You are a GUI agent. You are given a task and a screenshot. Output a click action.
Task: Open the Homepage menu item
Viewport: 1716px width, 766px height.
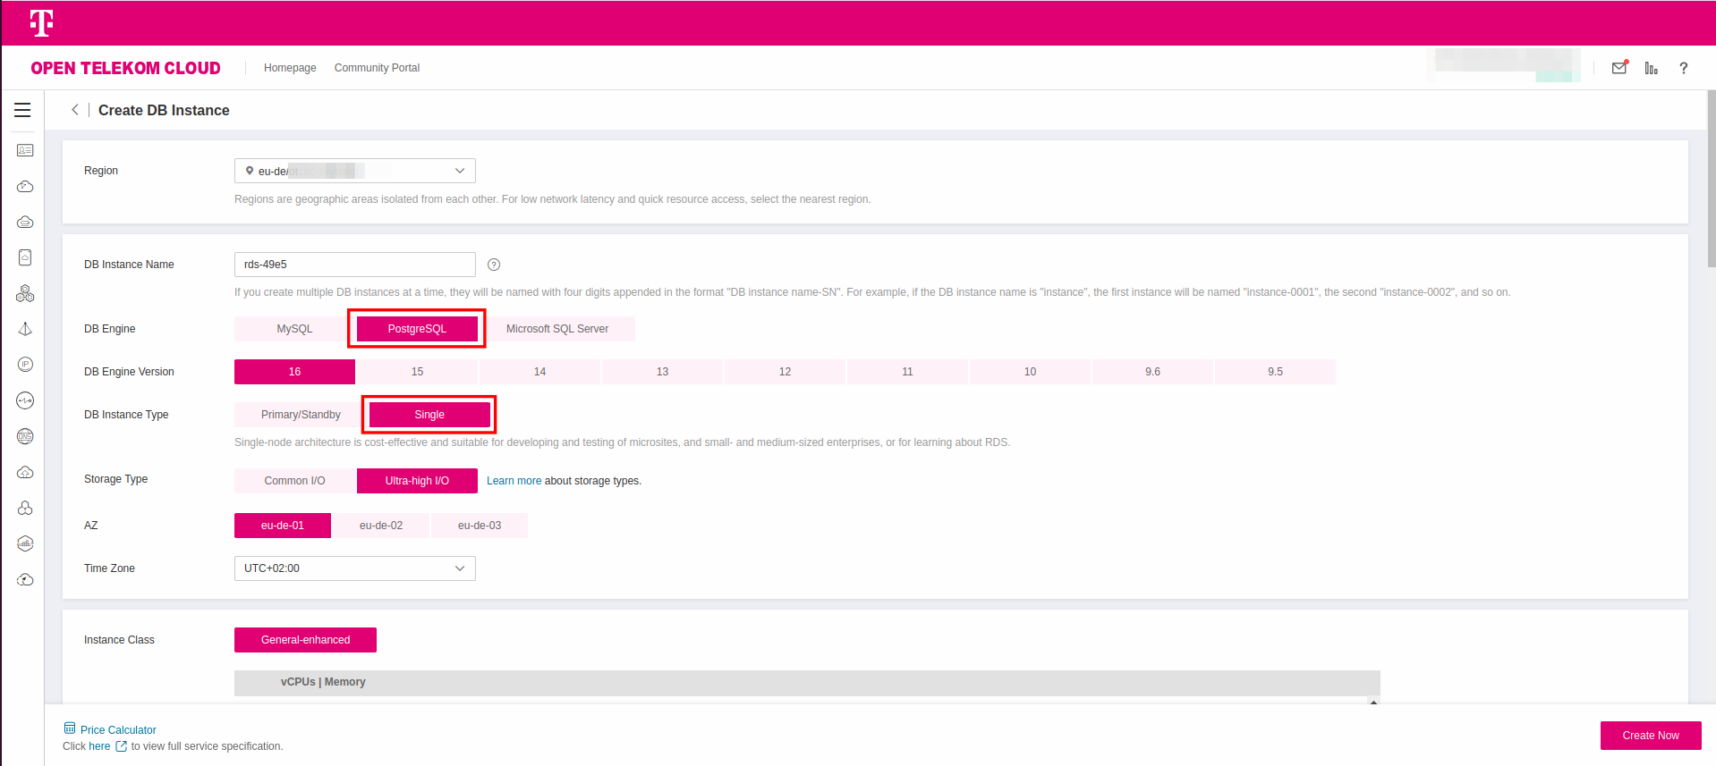(290, 68)
